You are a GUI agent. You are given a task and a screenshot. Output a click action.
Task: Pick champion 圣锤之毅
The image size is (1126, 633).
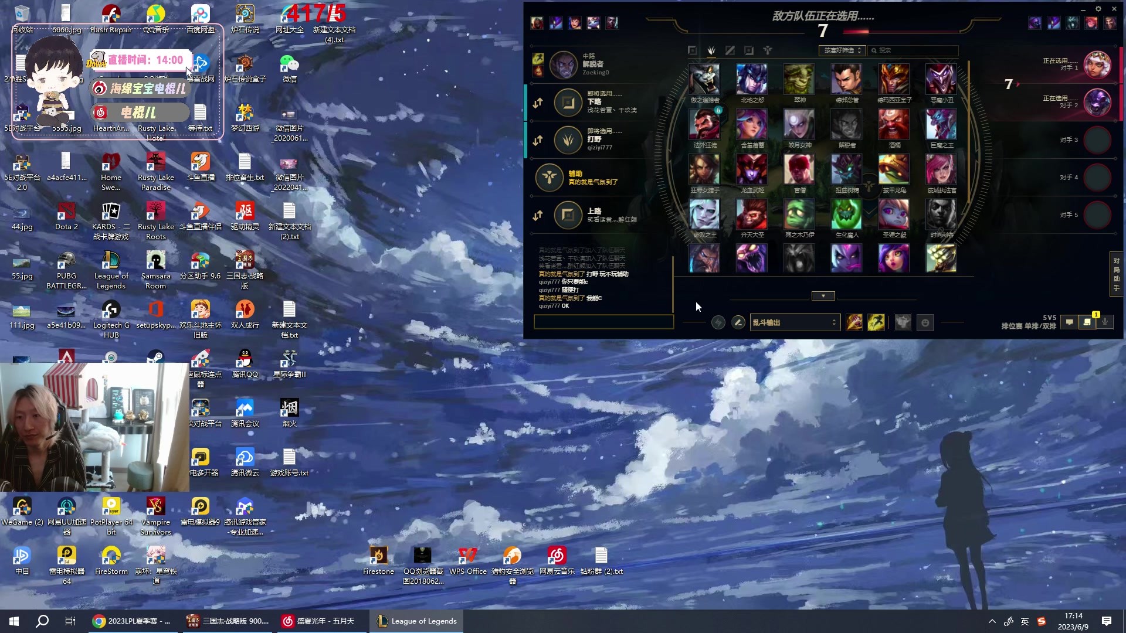(894, 214)
